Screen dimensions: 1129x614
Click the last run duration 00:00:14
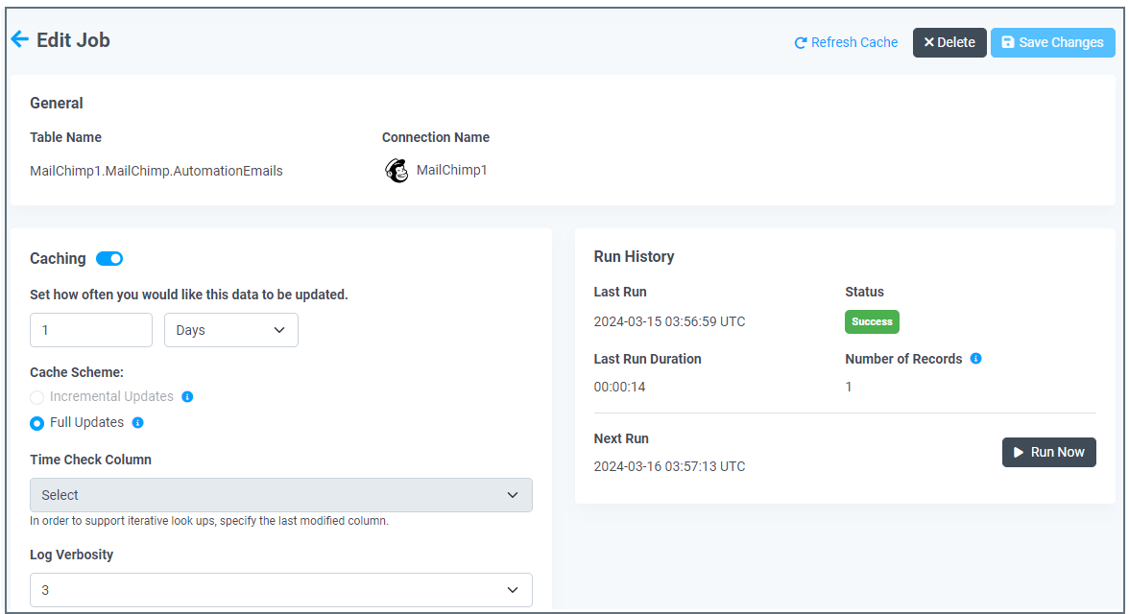click(619, 388)
